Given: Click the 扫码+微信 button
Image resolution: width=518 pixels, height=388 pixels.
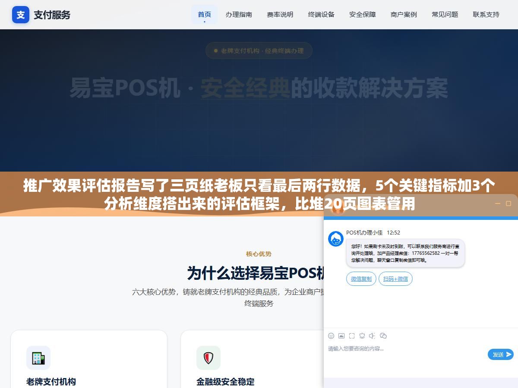Looking at the screenshot, I should 395,279.
